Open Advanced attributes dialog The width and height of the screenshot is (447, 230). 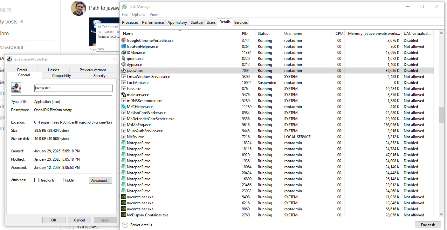(x=100, y=181)
